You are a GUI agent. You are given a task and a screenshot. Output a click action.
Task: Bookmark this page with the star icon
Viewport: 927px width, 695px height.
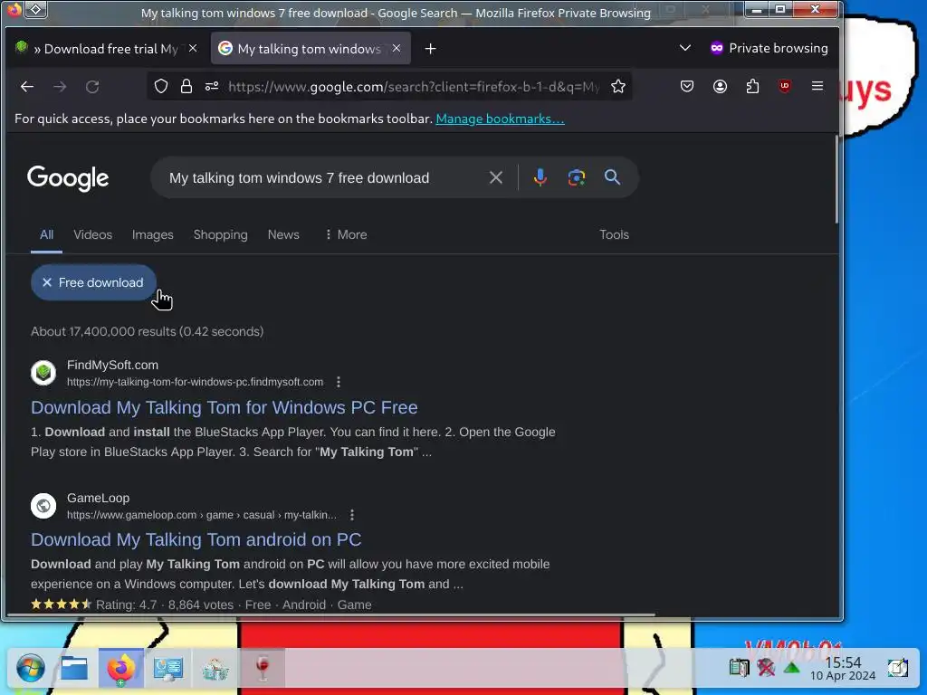(x=618, y=86)
